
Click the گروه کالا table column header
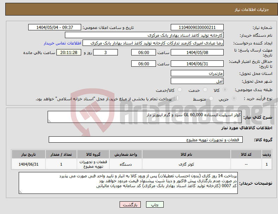pos(93,154)
